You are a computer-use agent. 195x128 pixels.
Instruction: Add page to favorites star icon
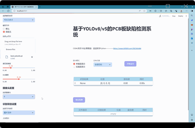coord(144,11)
